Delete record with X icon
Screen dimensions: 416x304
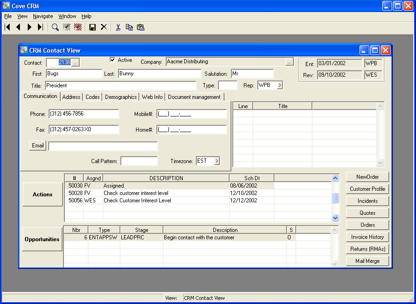pos(104,27)
